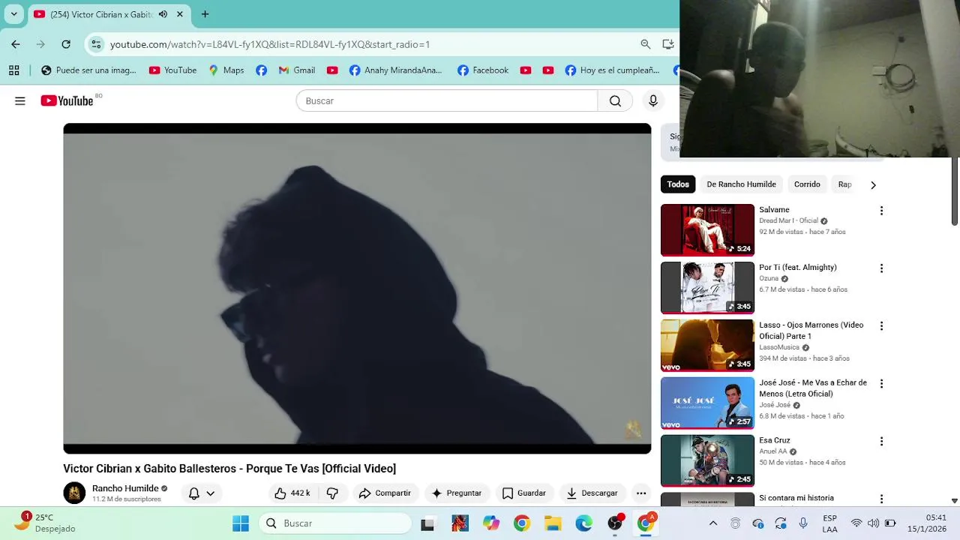Open the Gmail bookmark
Viewport: 960px width, 540px height.
click(x=296, y=70)
